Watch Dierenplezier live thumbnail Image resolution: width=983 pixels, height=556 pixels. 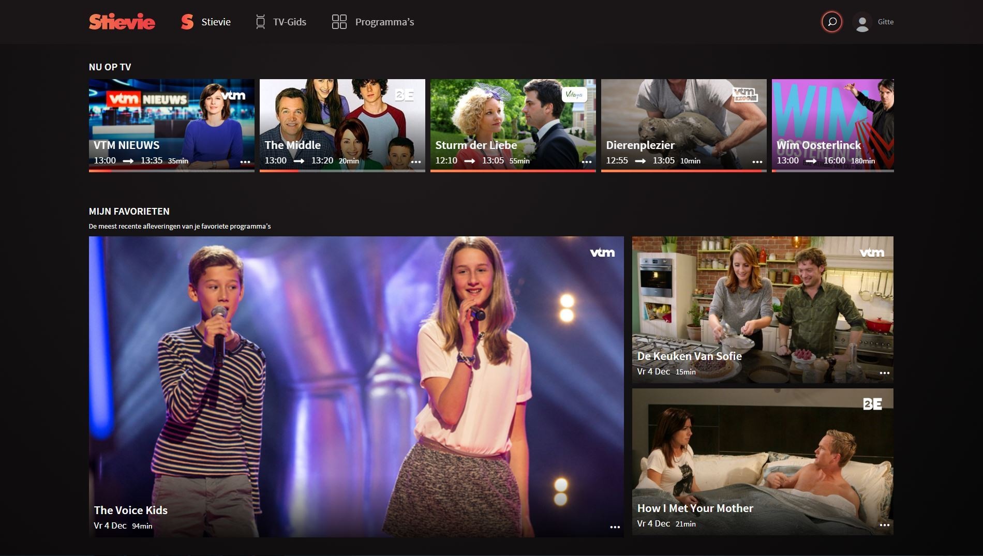(x=684, y=125)
